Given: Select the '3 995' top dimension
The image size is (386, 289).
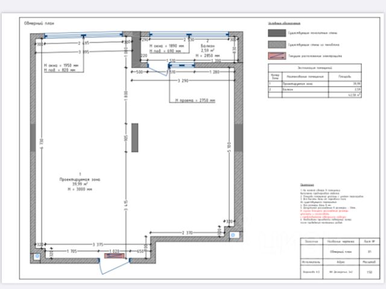Looking at the screenshot, I should tap(84, 52).
